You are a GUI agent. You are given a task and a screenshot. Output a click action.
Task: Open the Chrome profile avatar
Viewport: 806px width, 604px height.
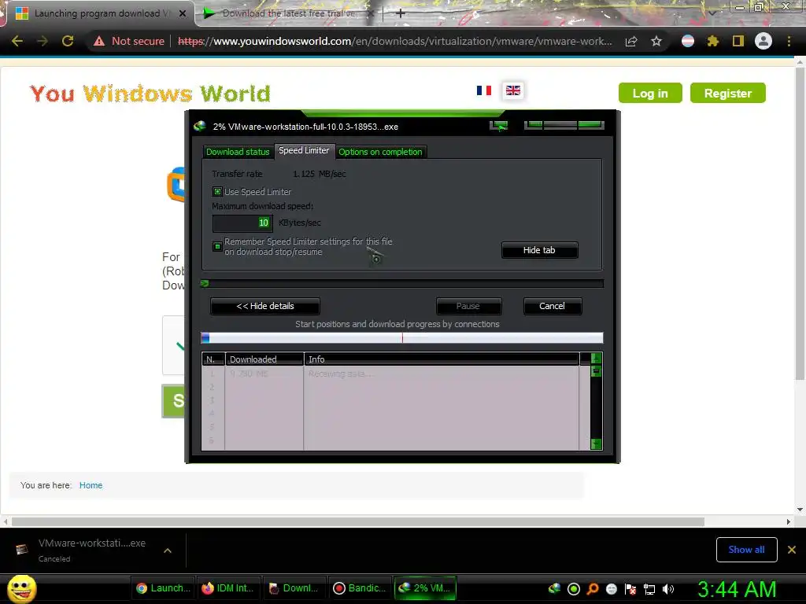coord(763,41)
